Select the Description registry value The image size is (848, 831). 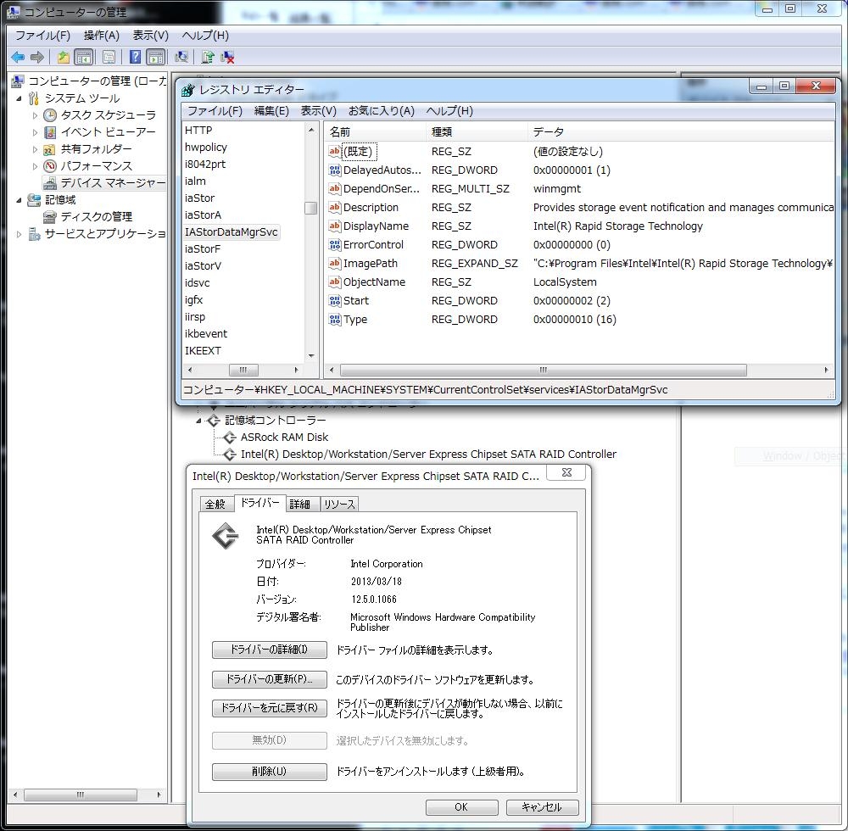[371, 208]
